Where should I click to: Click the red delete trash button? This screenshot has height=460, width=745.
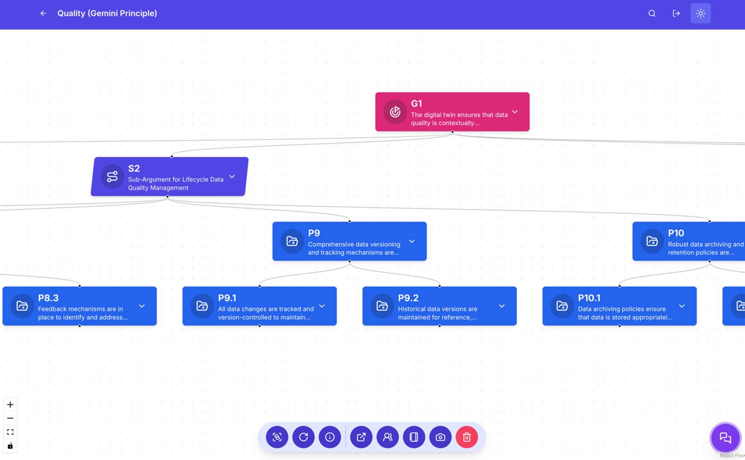[467, 437]
